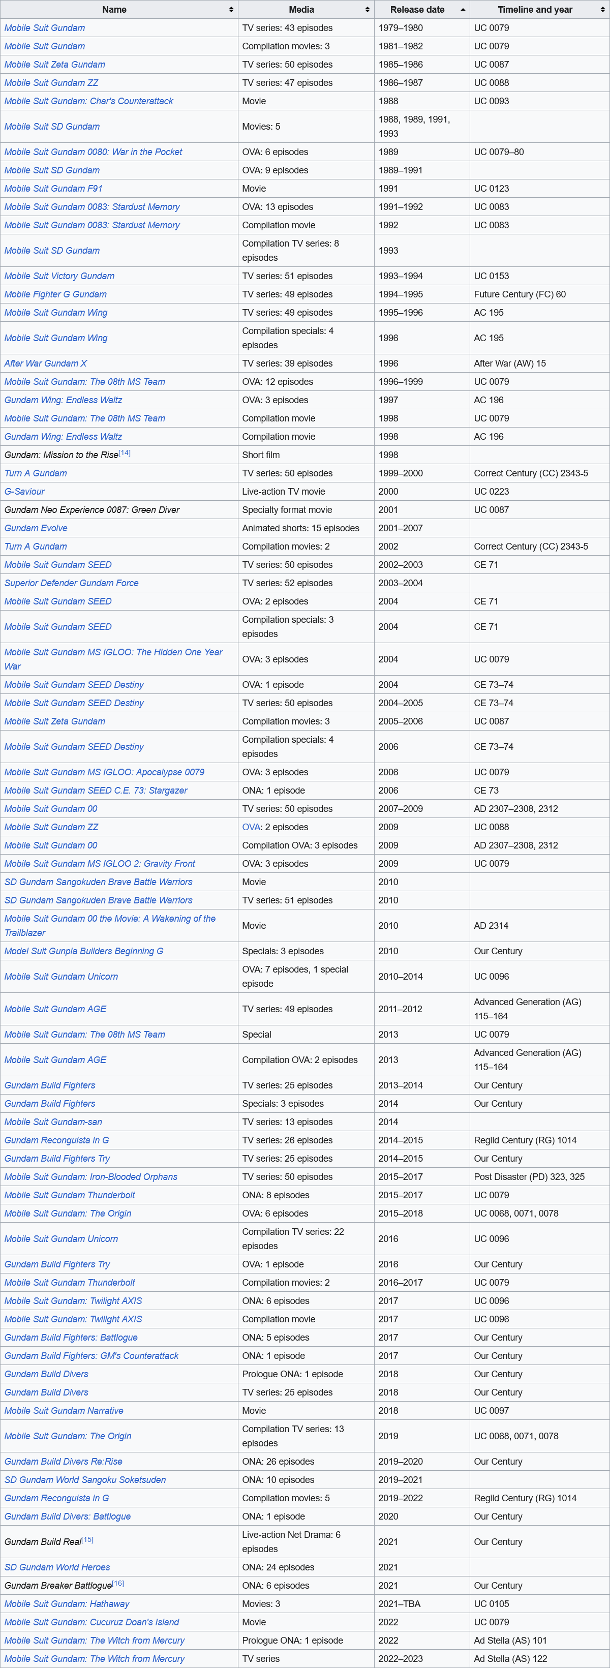Open MS IGLOO: The Hidden One Year War link

[x=113, y=659]
